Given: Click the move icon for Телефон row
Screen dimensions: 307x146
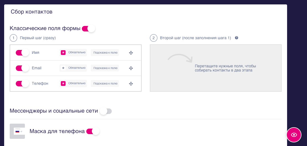Looking at the screenshot, I should click(131, 84).
